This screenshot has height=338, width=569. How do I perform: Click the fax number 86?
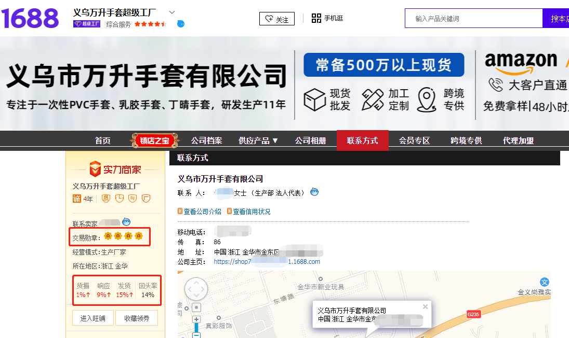tap(217, 242)
